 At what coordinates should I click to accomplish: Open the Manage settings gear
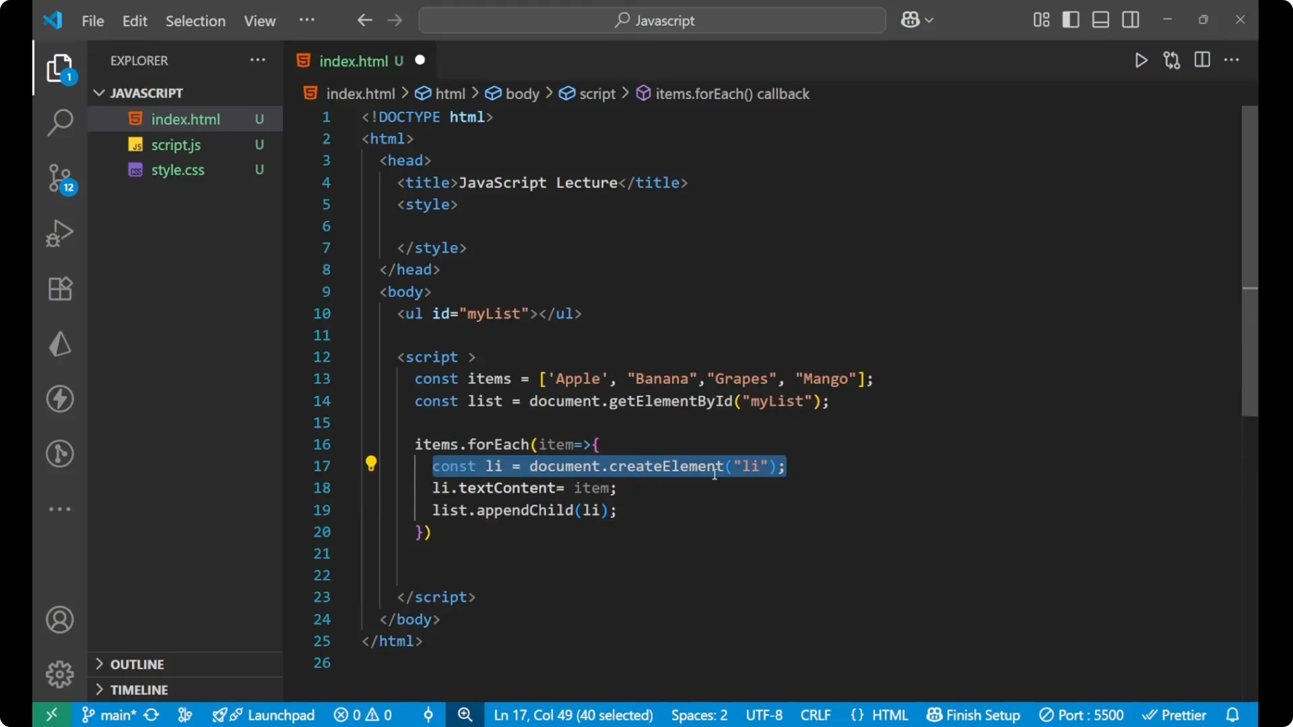pyautogui.click(x=60, y=674)
